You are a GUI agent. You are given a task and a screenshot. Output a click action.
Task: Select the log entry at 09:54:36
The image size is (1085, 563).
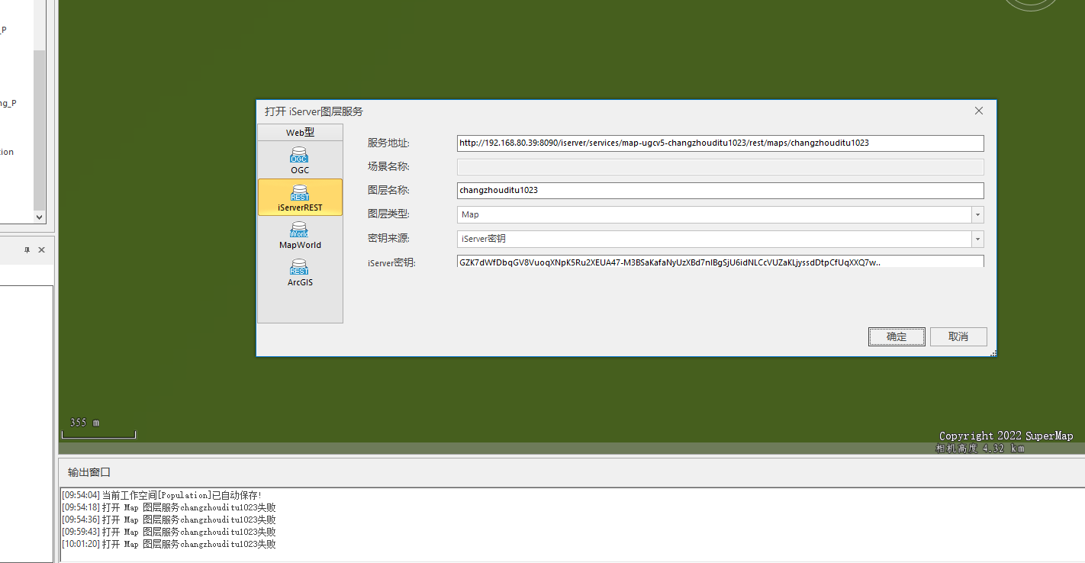pos(169,520)
